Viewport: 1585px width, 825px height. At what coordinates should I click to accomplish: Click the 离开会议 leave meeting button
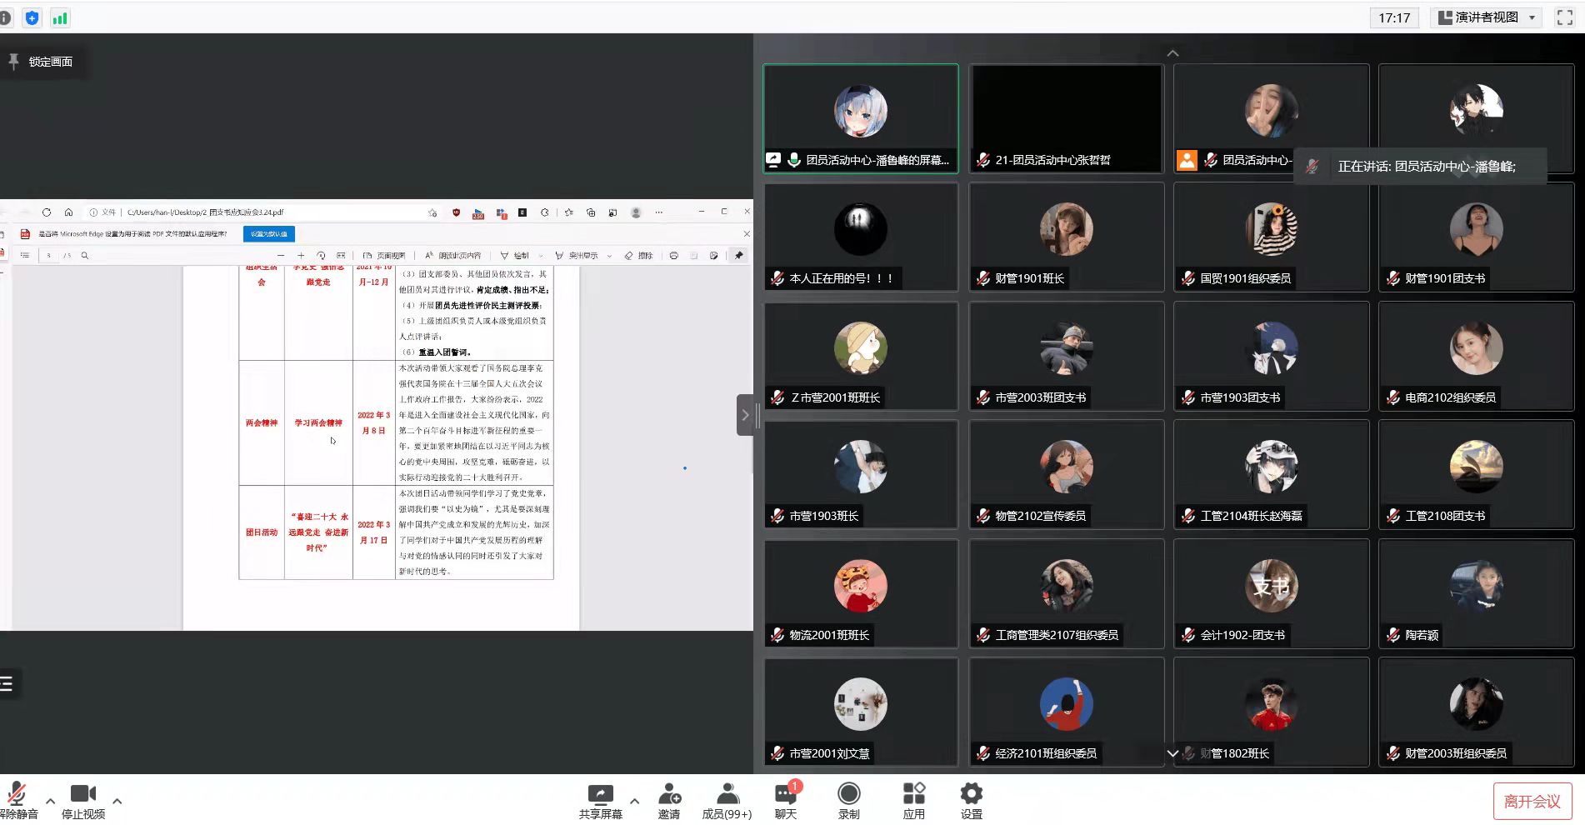[1532, 801]
